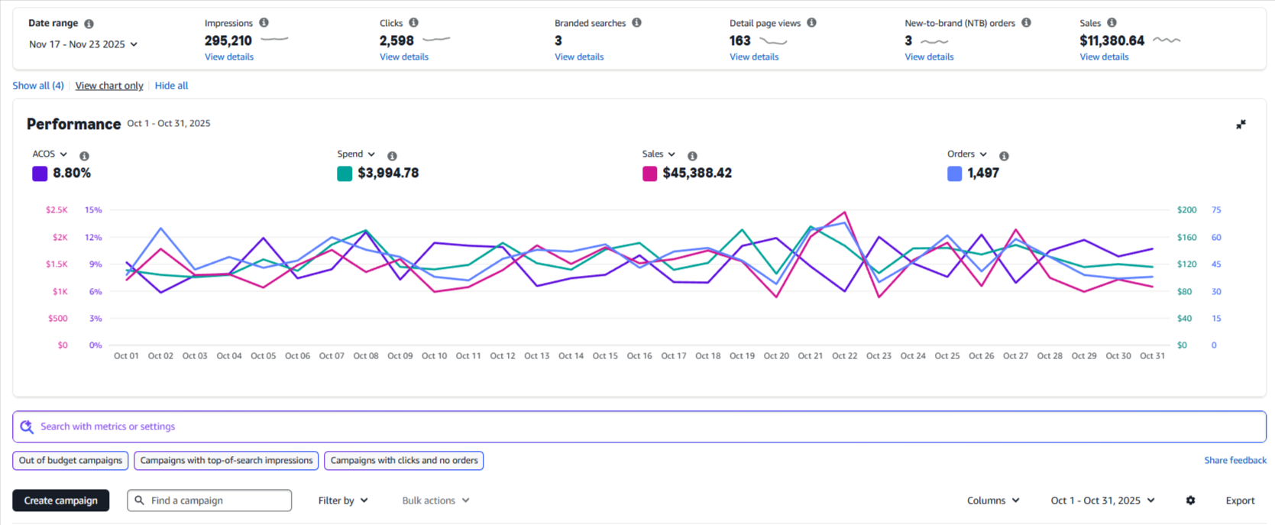Screen dimensions: 1275x525
Task: Toggle Campaigns with top-of-search impressions filter
Action: [x=226, y=461]
